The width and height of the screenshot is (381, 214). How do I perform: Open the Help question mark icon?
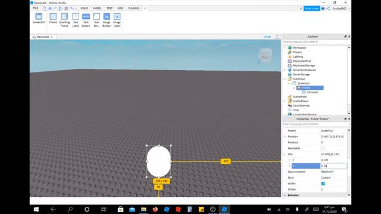[x=323, y=8]
